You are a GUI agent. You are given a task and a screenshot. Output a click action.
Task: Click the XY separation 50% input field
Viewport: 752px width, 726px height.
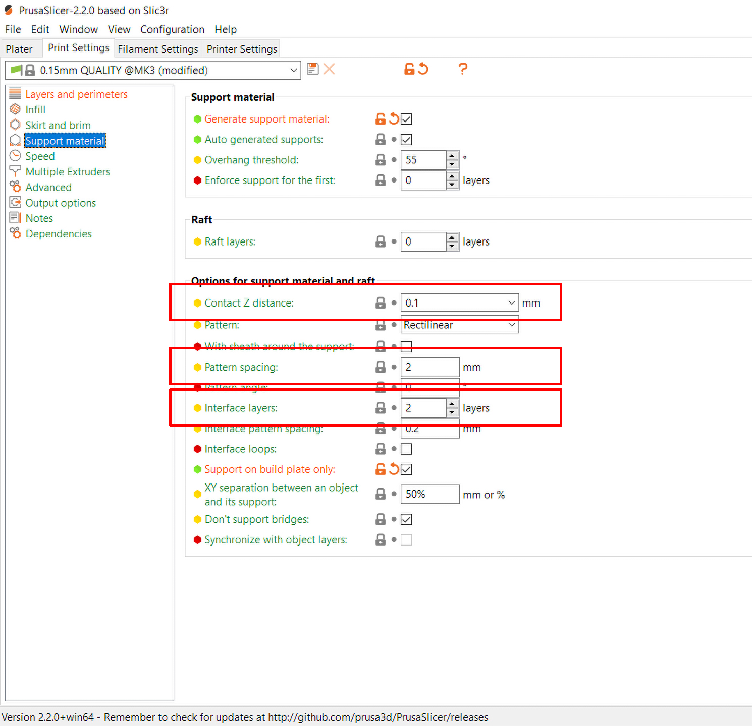pos(430,494)
